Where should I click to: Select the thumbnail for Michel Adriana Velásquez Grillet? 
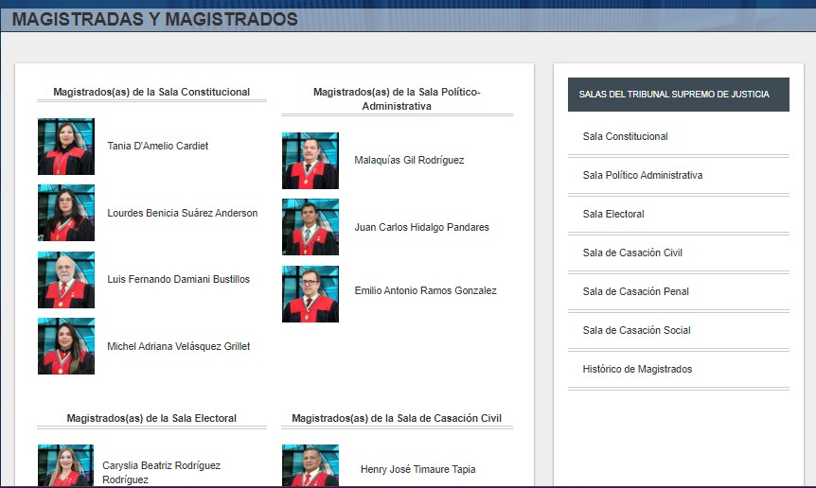click(x=65, y=346)
